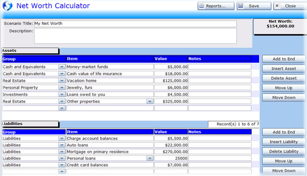Expand group dropdown for Money-market funds row

(62, 67)
